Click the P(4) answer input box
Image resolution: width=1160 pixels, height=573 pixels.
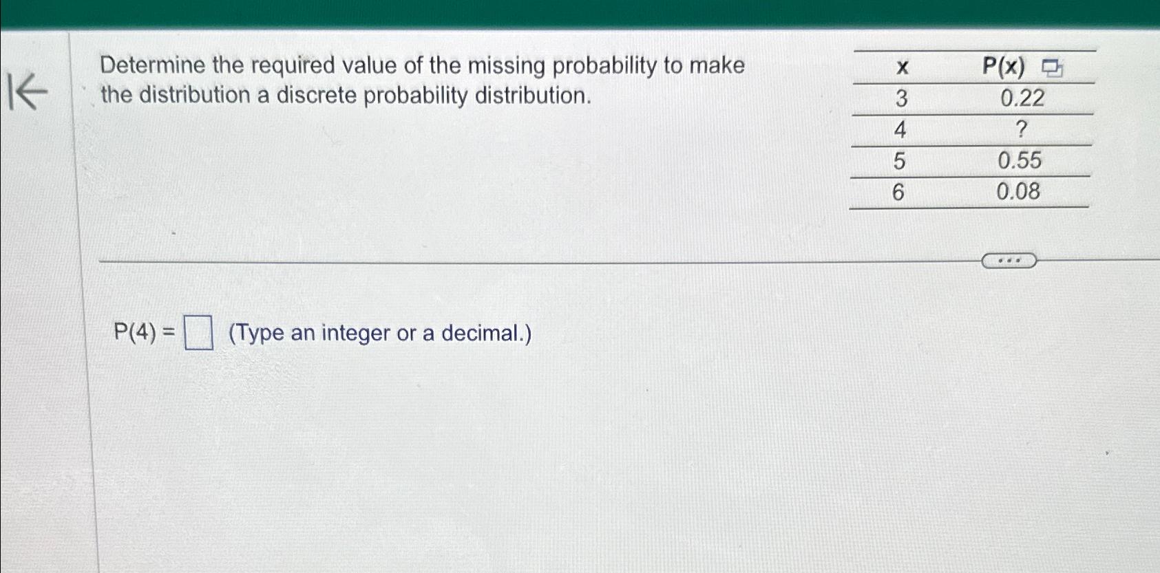198,333
